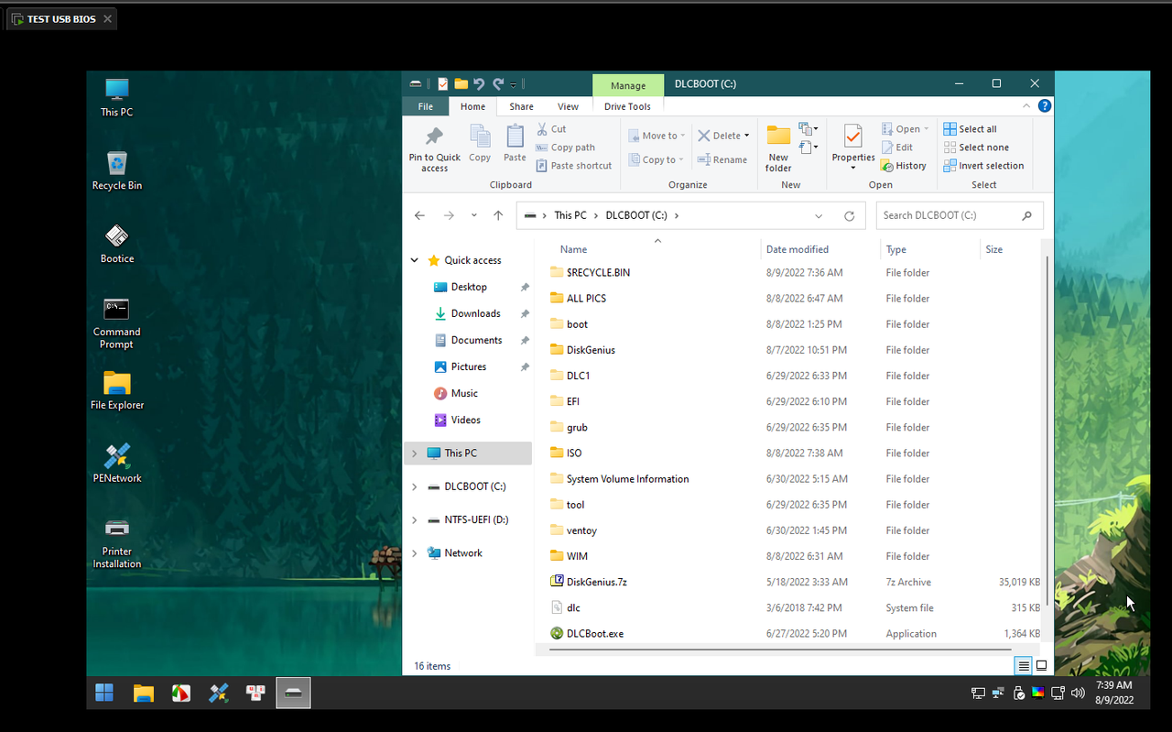Open Bootice desktop icon
The image size is (1172, 732).
pos(117,244)
